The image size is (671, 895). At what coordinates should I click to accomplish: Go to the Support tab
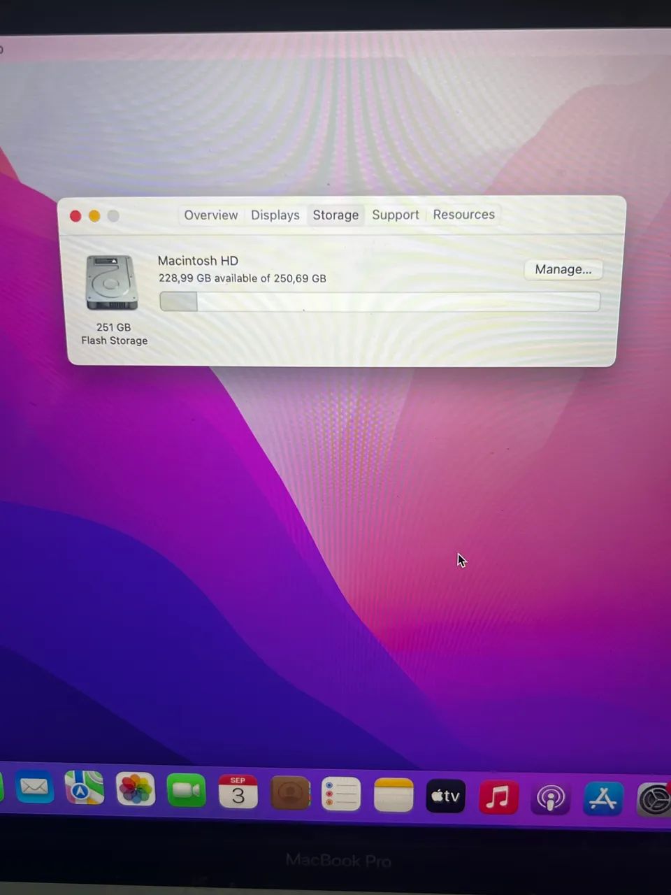pos(396,215)
